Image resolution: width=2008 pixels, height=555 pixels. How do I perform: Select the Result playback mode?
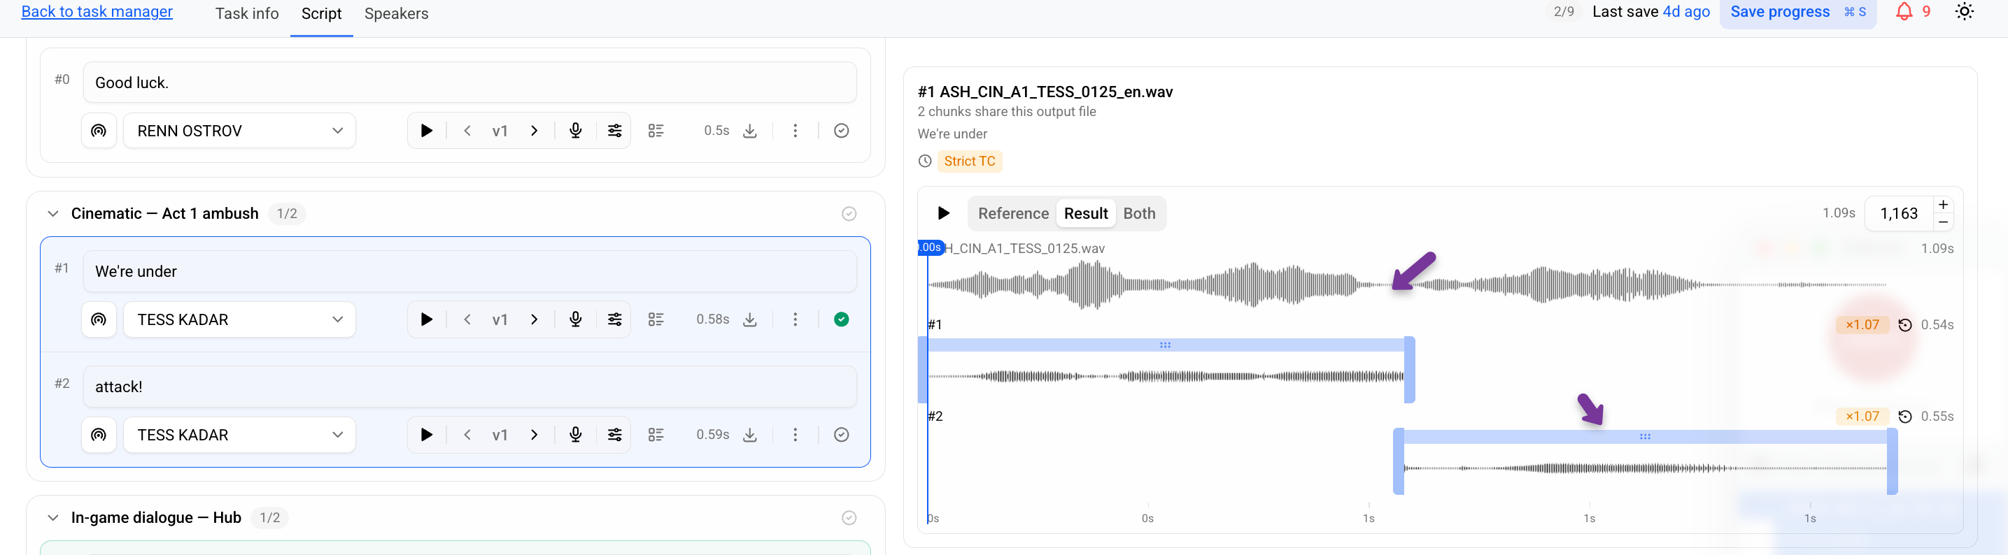(x=1085, y=213)
